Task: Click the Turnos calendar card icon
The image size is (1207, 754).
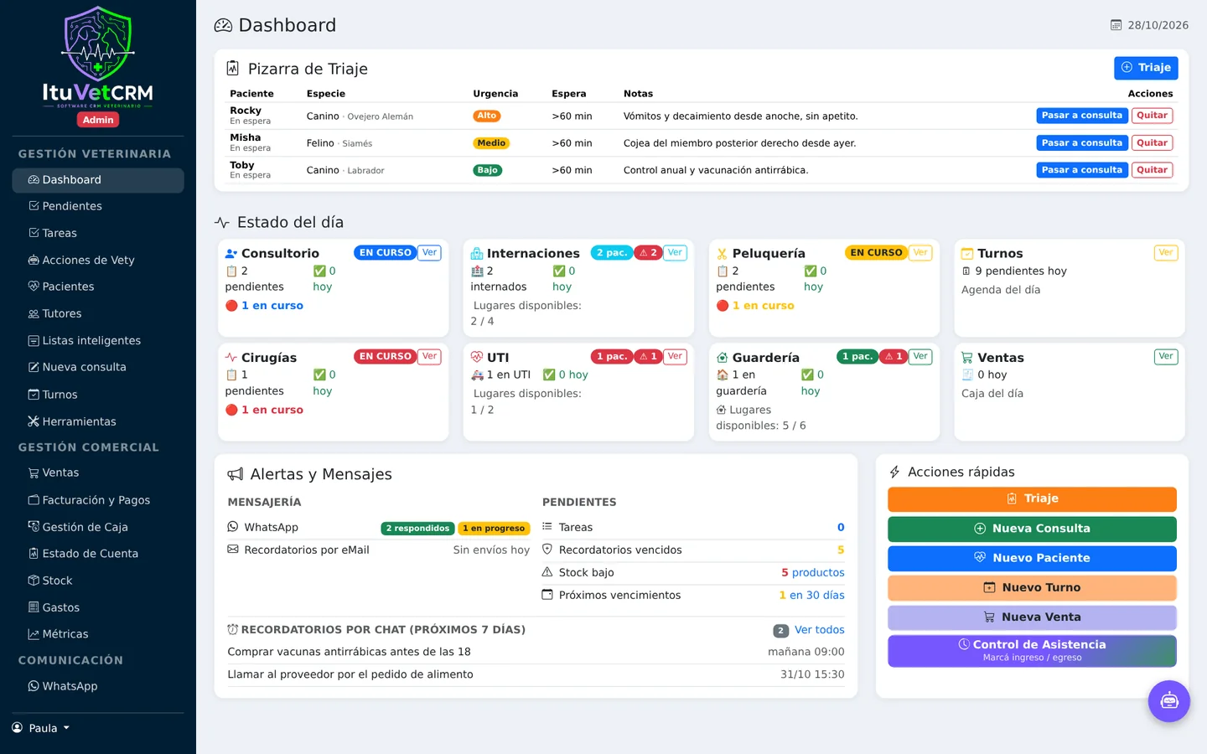Action: coord(967,253)
